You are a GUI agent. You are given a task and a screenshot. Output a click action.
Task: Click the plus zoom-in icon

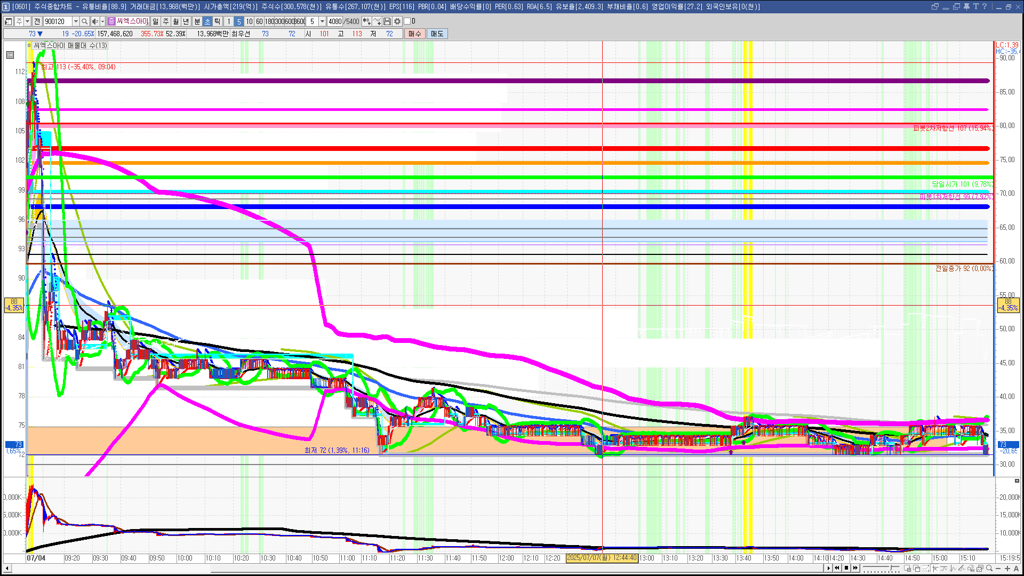(1007, 568)
